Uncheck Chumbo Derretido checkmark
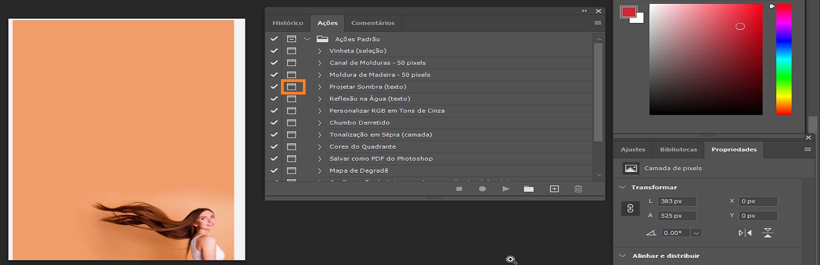The height and width of the screenshot is (265, 820). pos(274,123)
